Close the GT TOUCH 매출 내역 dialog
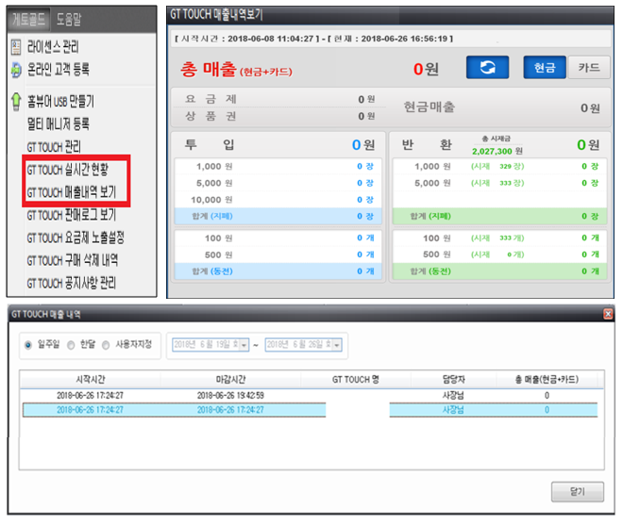The width and height of the screenshot is (623, 524). coord(608,314)
